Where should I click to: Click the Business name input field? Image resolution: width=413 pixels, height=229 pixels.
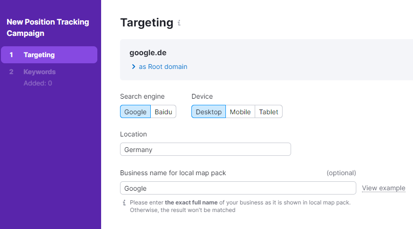click(238, 188)
